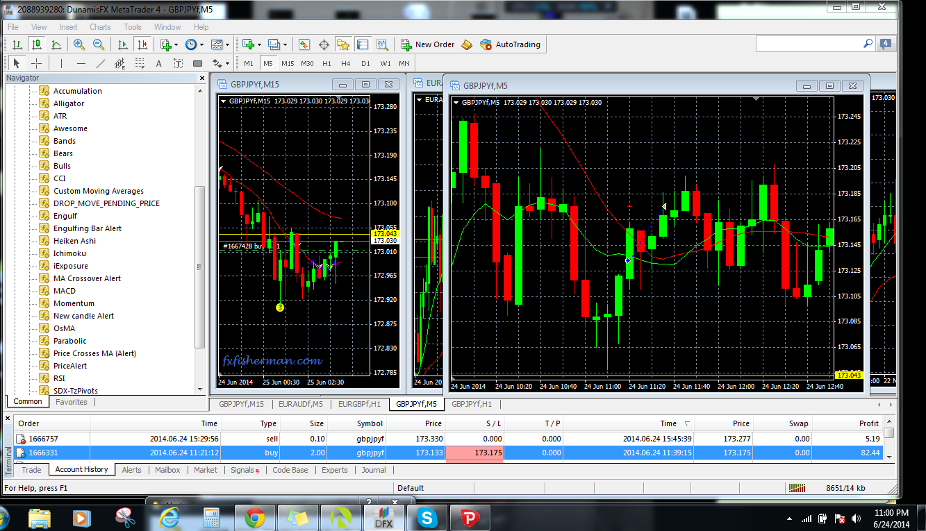Switch to Candlesticks chart icon
Viewport: 926px width, 531px height.
[37, 44]
